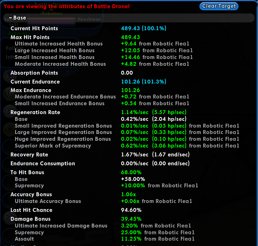The image size is (258, 246).
Task: Select Large Improved Regeneration Bonus row
Action: coord(127,132)
